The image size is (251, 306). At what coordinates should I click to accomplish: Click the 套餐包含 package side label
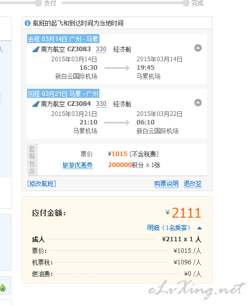pos(32,160)
